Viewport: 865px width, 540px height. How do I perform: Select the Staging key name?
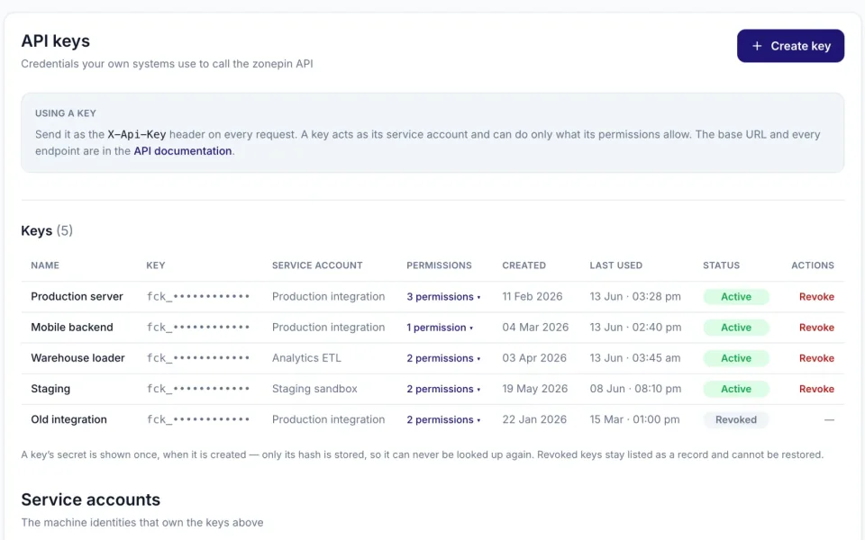tap(50, 389)
